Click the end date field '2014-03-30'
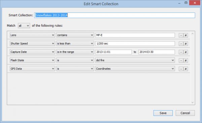The height and width of the screenshot is (123, 202). 157,52
